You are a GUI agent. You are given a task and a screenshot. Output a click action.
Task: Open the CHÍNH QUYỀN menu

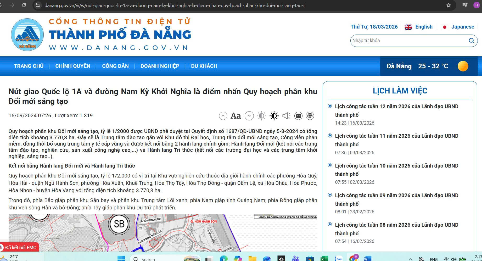72,66
